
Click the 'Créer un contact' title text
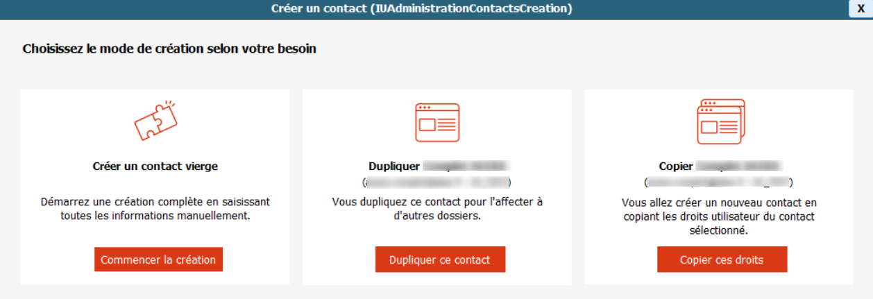click(x=319, y=8)
